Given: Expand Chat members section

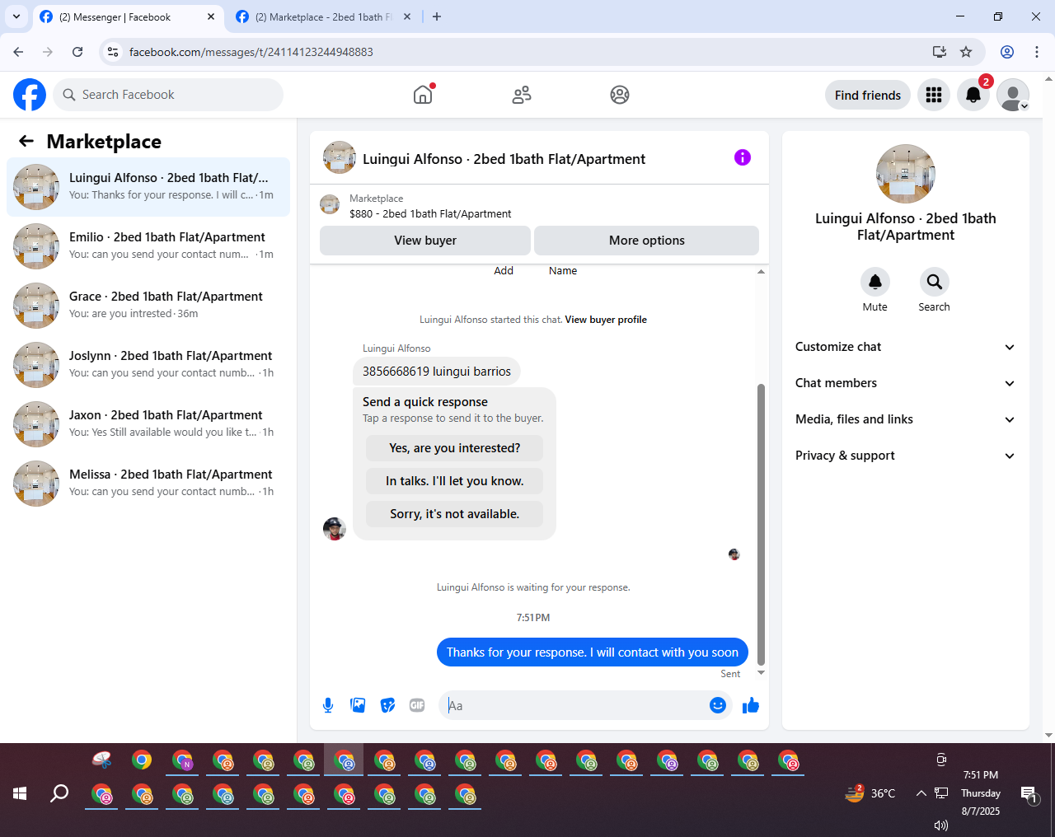Looking at the screenshot, I should click(906, 383).
